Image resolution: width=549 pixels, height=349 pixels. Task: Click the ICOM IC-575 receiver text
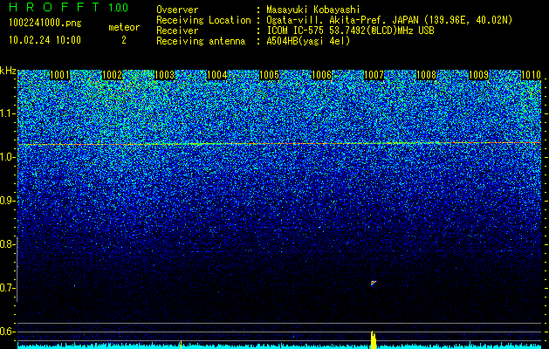[350, 31]
